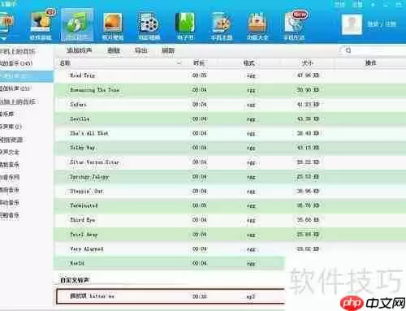This screenshot has width=406, height=311.
Task: Click the size cell in Seville row
Action: point(308,119)
